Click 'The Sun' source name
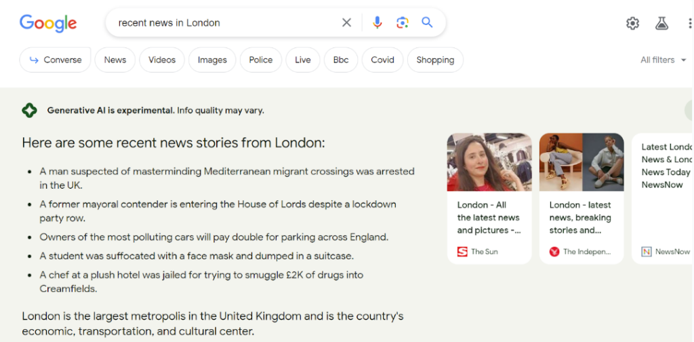 [x=484, y=252]
